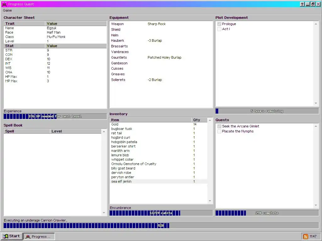Toggle the Placate the Nymphs checkbox
This screenshot has height=241, width=322.
pyautogui.click(x=219, y=131)
